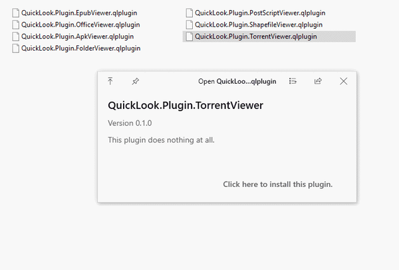Select the PostScriptViewer.qlplugin file name
This screenshot has width=399, height=270.
click(x=260, y=13)
